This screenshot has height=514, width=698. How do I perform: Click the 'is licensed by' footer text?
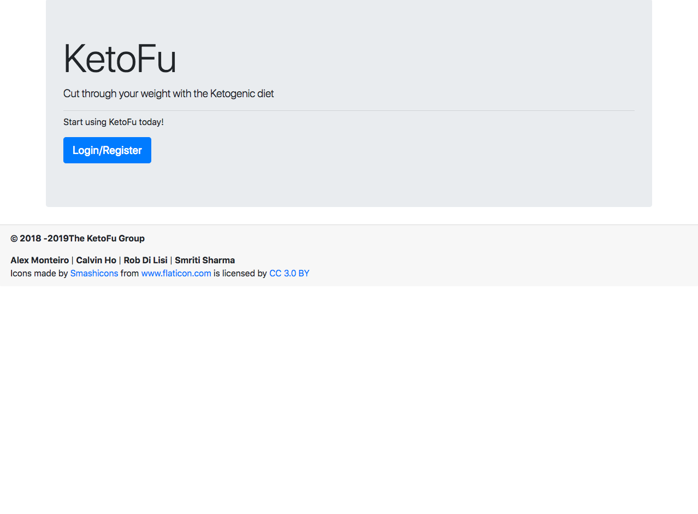(240, 273)
